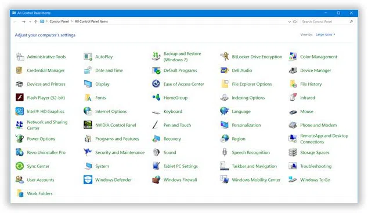Open the Sync Center green icon

[20, 166]
